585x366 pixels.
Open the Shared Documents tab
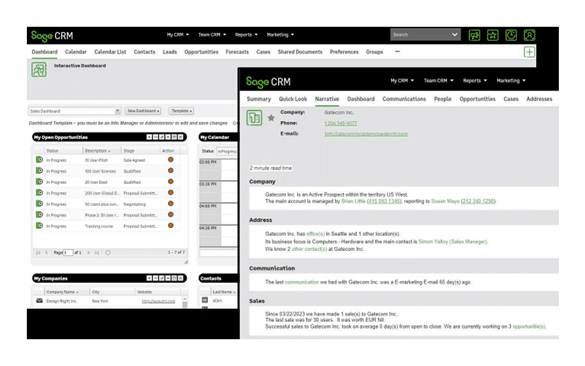(x=300, y=52)
